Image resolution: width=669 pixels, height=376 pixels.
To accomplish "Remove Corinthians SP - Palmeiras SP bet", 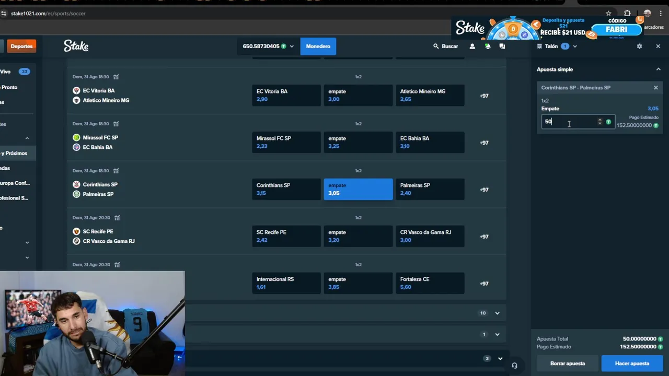I will [x=656, y=88].
